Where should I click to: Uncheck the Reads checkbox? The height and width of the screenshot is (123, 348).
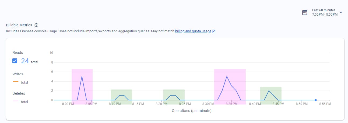15,61
